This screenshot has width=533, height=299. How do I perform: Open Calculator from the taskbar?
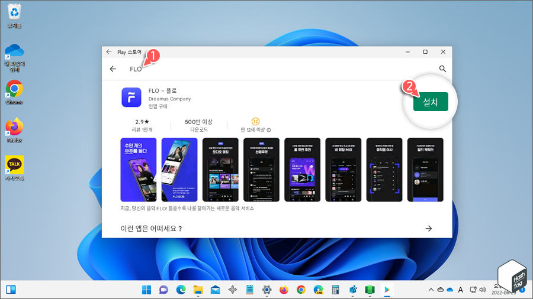(x=336, y=290)
